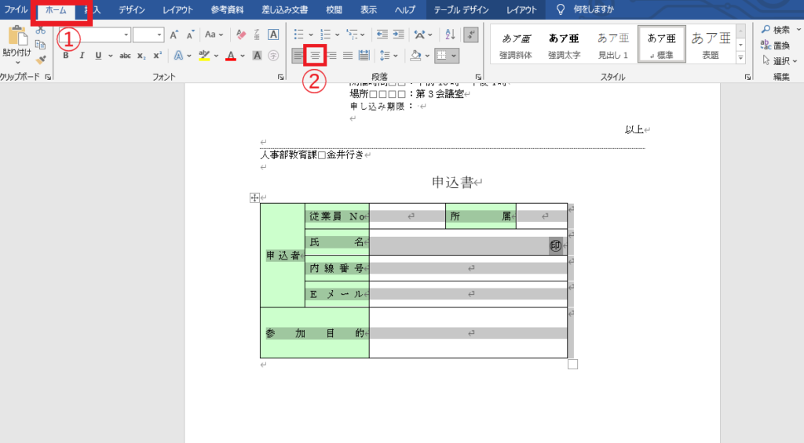Open the File (ファイル) tab
The width and height of the screenshot is (804, 443).
(x=16, y=9)
